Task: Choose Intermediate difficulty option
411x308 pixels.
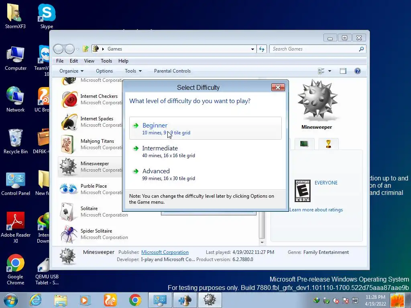Action: tap(205, 151)
